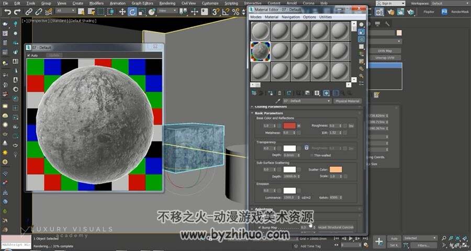Click Sample Type sphere in Material Editor

(x=361, y=25)
